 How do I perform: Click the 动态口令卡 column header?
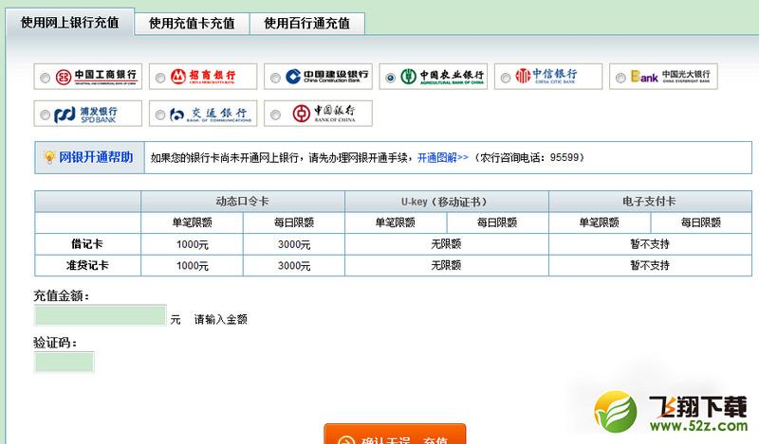click(x=243, y=202)
